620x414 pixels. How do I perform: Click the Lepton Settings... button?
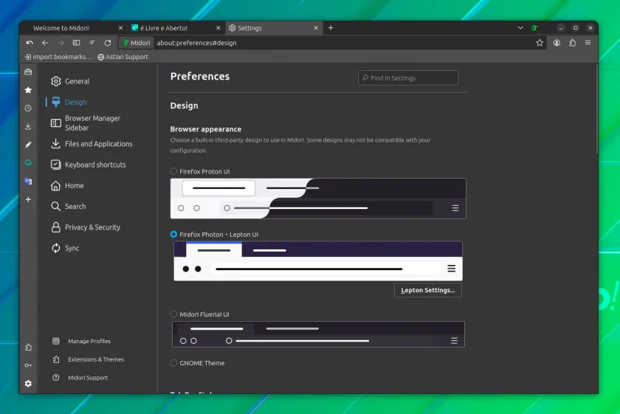428,290
